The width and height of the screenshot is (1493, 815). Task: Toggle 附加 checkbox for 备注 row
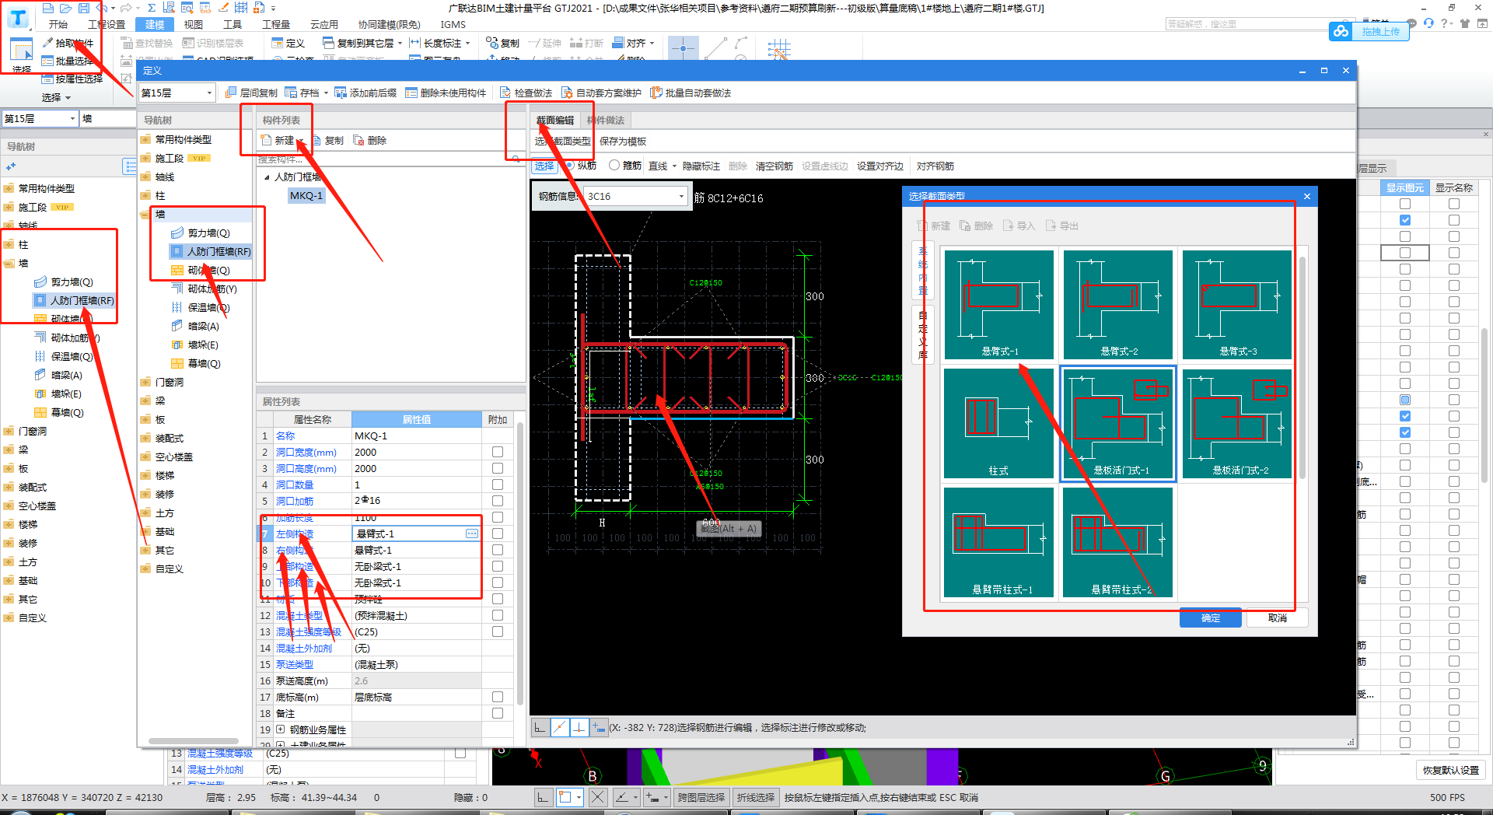[x=498, y=713]
